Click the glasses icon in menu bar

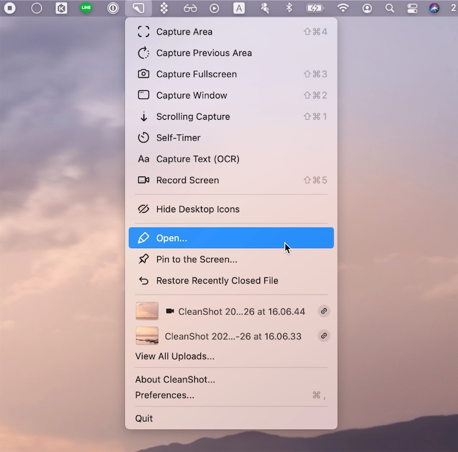[190, 9]
